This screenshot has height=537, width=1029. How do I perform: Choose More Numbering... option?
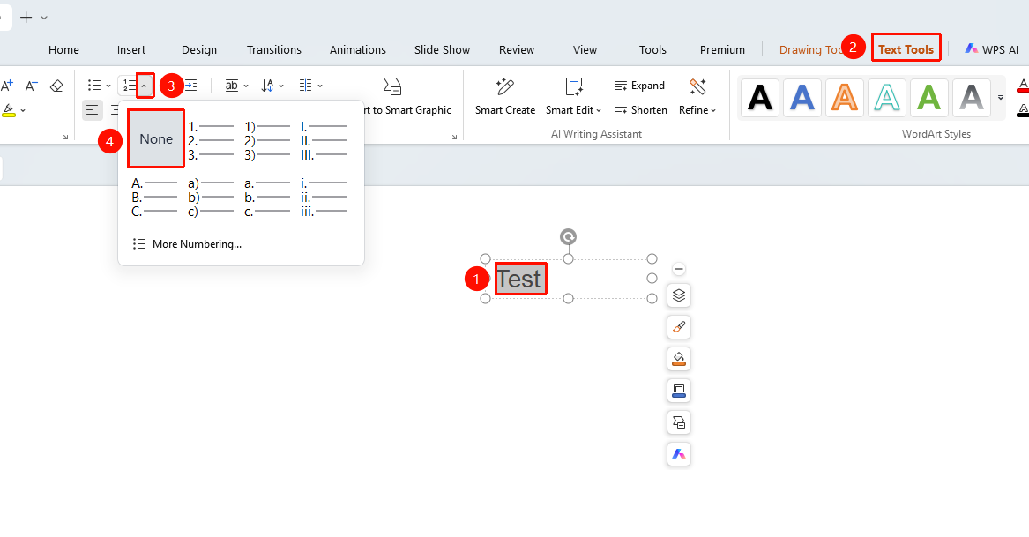pos(187,244)
